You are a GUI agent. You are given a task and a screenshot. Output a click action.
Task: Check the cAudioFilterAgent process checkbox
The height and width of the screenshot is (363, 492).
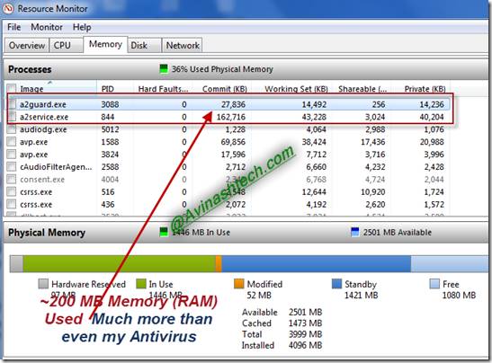(12, 167)
